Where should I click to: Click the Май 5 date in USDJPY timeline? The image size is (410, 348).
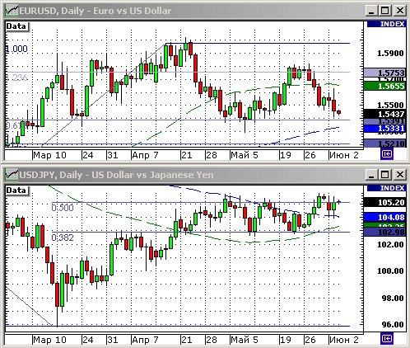coord(245,340)
